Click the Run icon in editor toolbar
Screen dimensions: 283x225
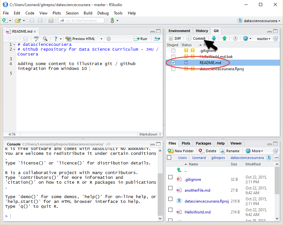(x=140, y=38)
